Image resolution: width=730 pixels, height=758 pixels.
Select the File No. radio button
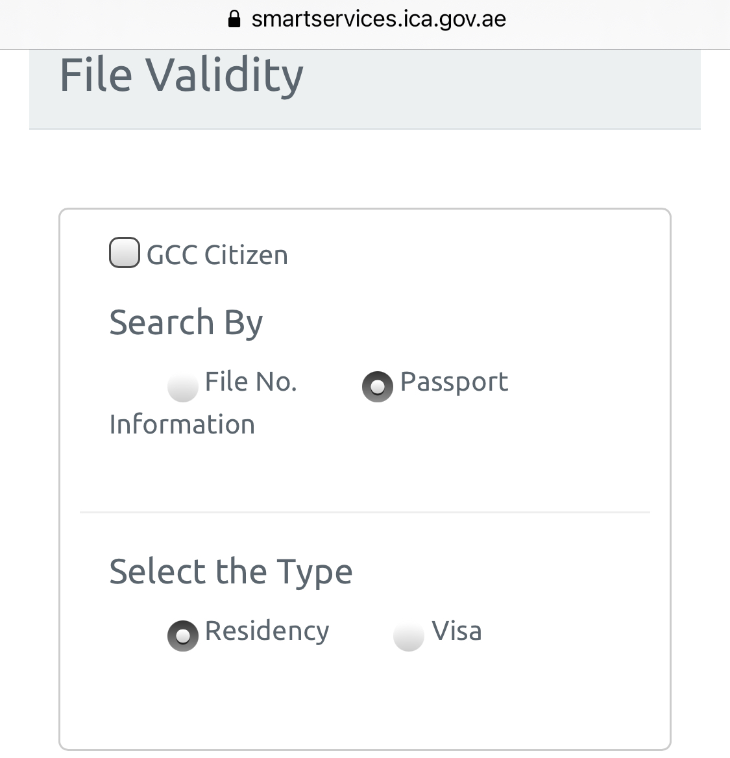click(182, 387)
